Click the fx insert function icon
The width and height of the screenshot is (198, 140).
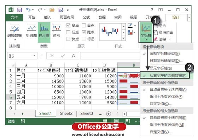(x=74, y=56)
